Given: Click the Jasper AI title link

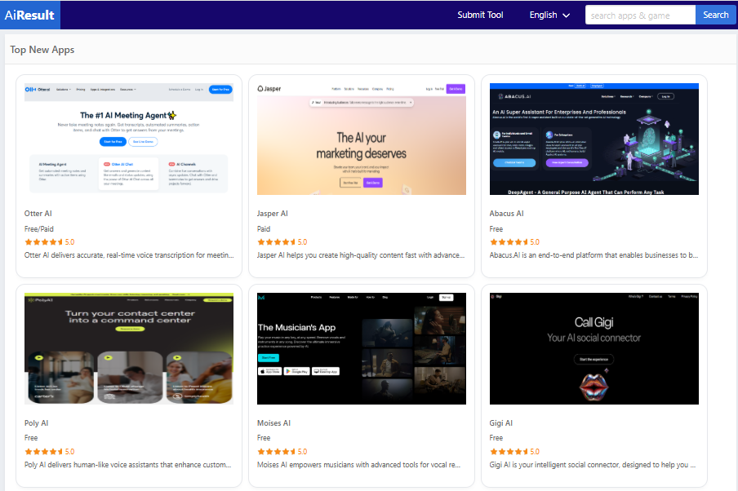Looking at the screenshot, I should (x=273, y=214).
